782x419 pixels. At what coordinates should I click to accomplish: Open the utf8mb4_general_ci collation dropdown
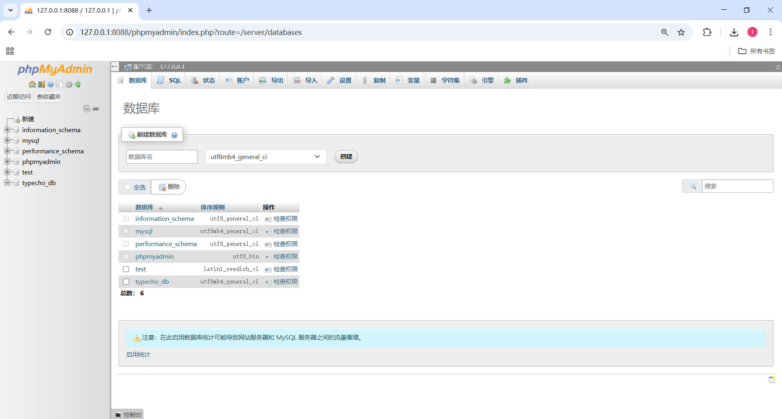click(x=266, y=157)
